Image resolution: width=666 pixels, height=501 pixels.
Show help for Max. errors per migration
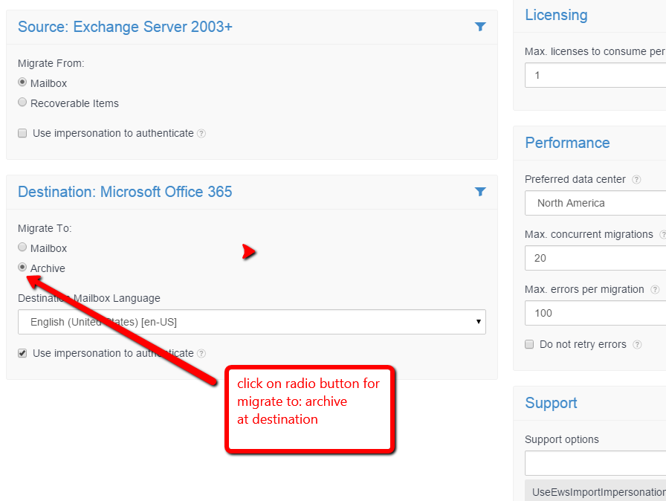pos(655,290)
